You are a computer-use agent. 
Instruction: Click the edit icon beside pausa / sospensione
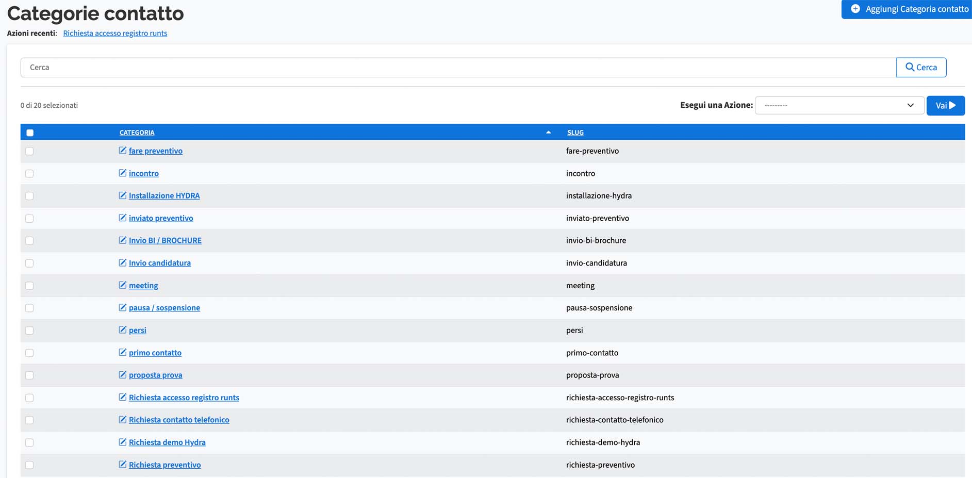click(122, 307)
